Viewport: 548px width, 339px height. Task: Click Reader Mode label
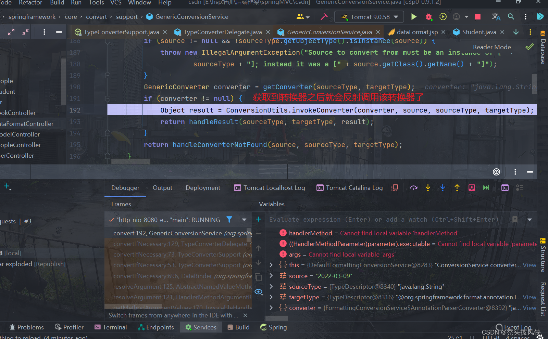492,47
